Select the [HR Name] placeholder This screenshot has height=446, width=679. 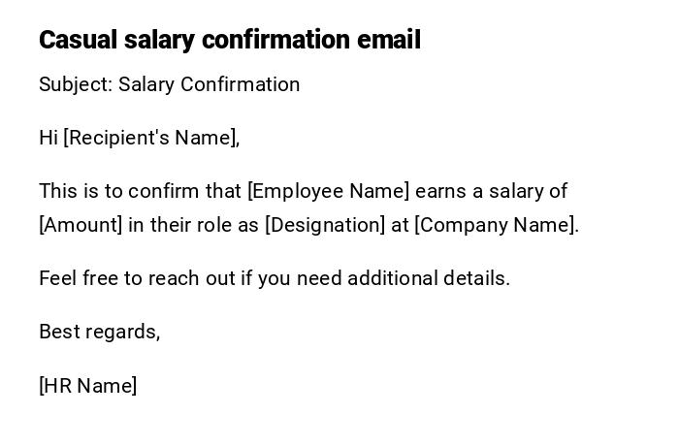coord(87,386)
